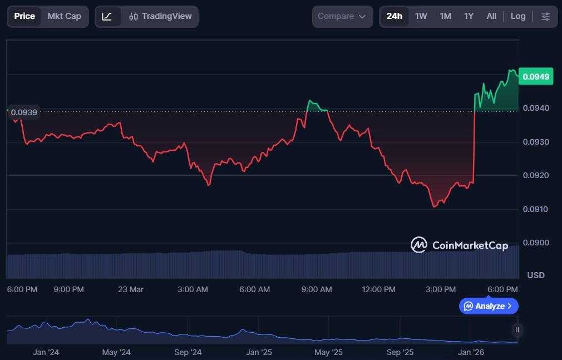Switch chart to Price view

(x=24, y=17)
